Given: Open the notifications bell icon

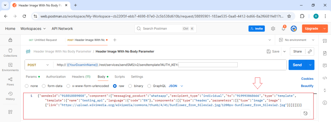Looking at the screenshot, I should (283, 29).
